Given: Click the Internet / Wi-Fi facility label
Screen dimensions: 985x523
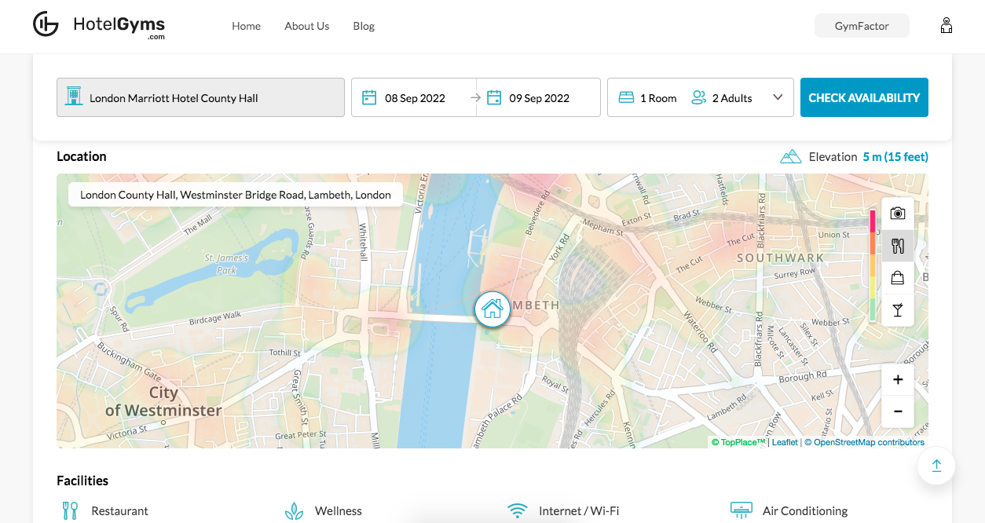Looking at the screenshot, I should point(579,511).
